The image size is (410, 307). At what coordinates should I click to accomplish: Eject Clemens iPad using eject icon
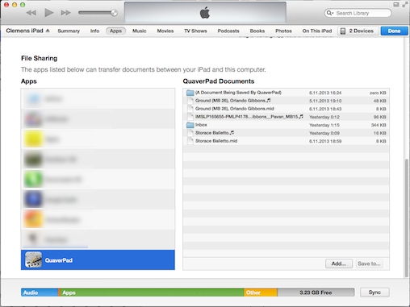(48, 31)
